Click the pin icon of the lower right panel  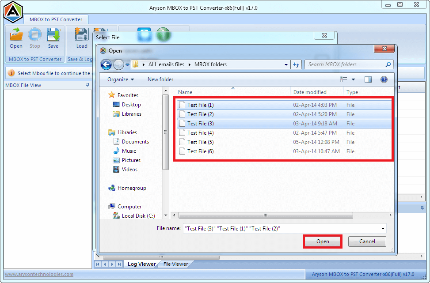click(422, 208)
